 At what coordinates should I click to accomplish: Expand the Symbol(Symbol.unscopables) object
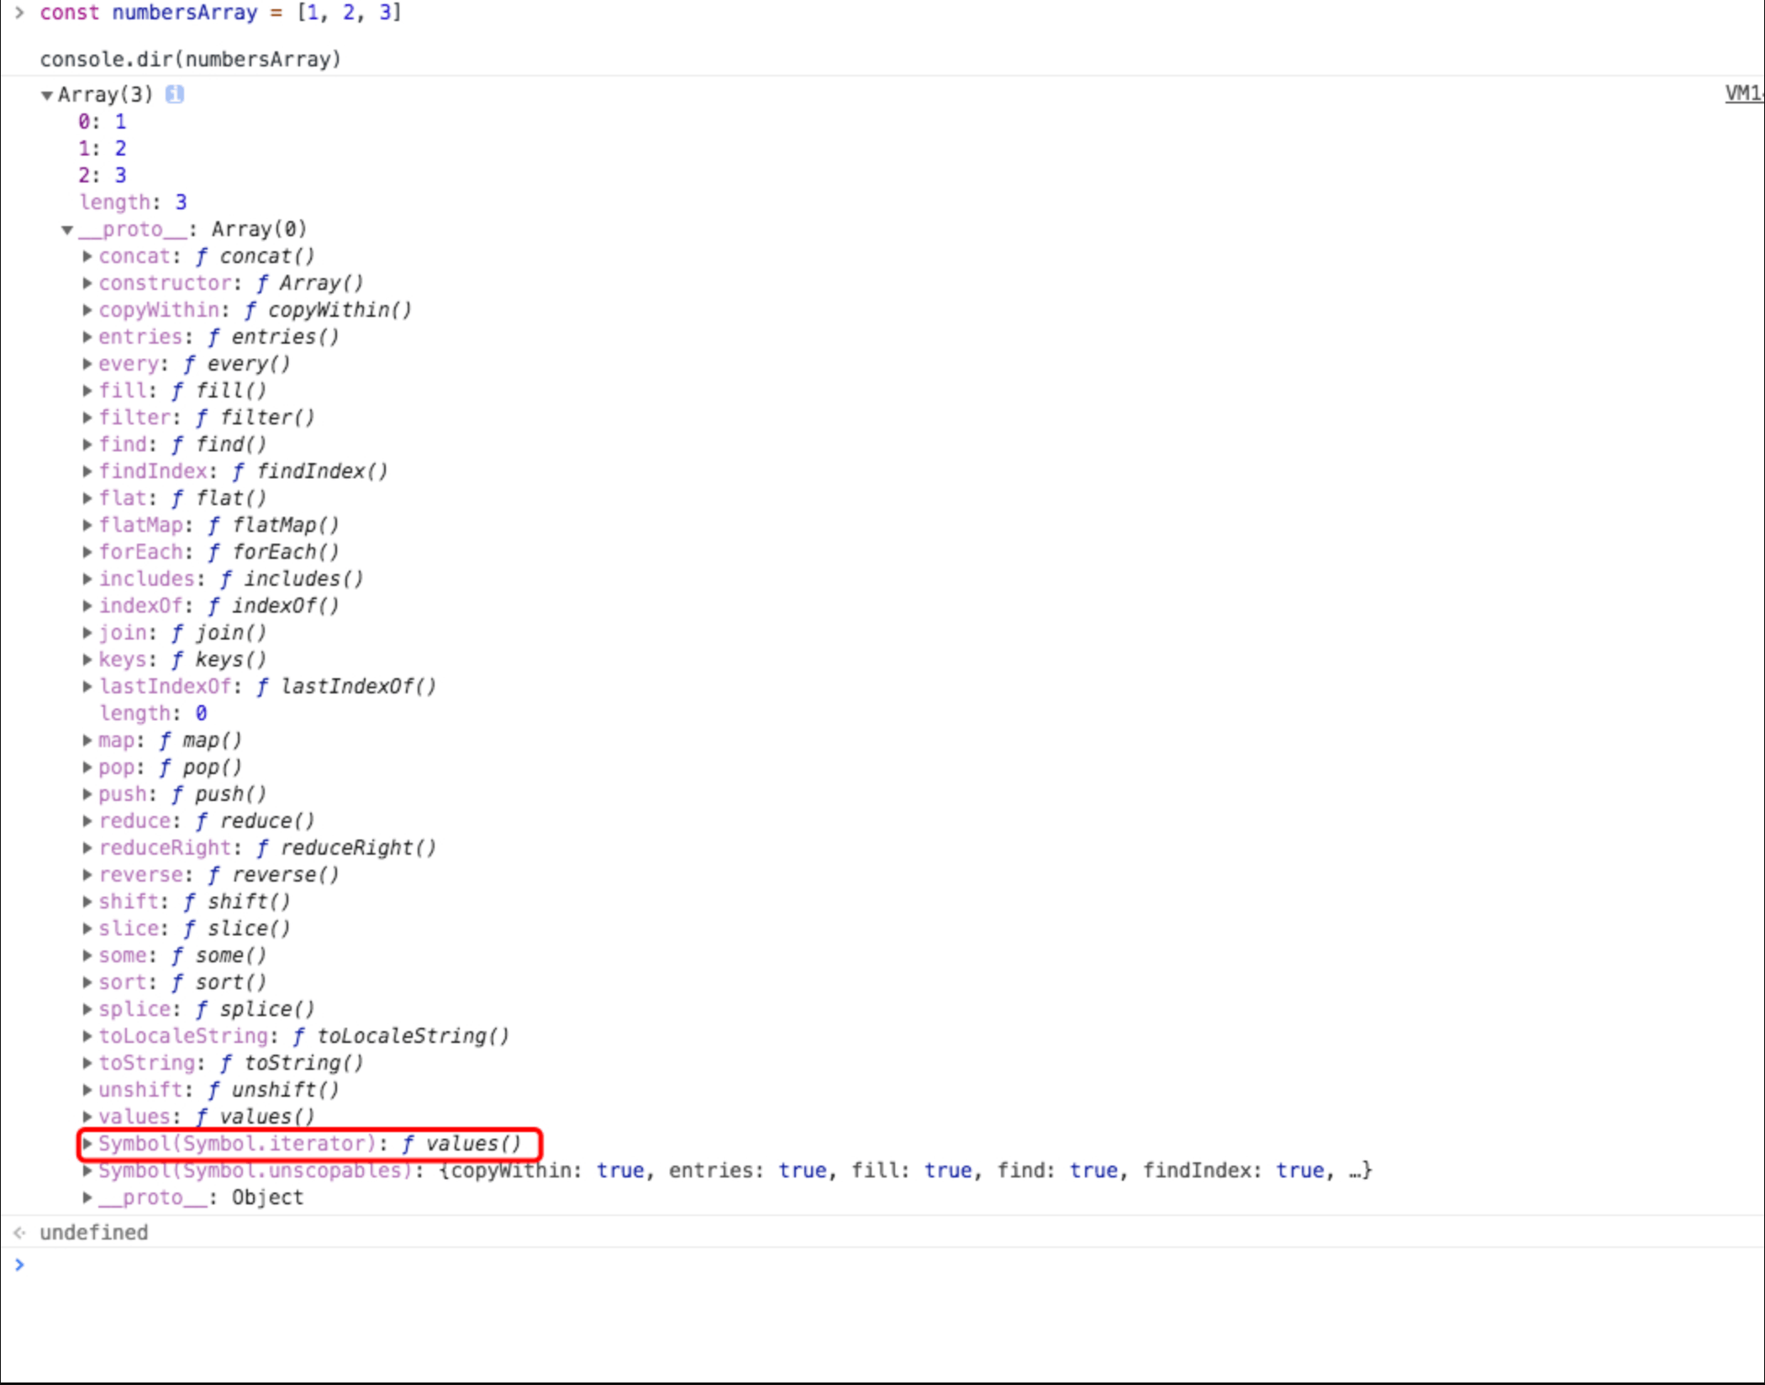(x=87, y=1171)
